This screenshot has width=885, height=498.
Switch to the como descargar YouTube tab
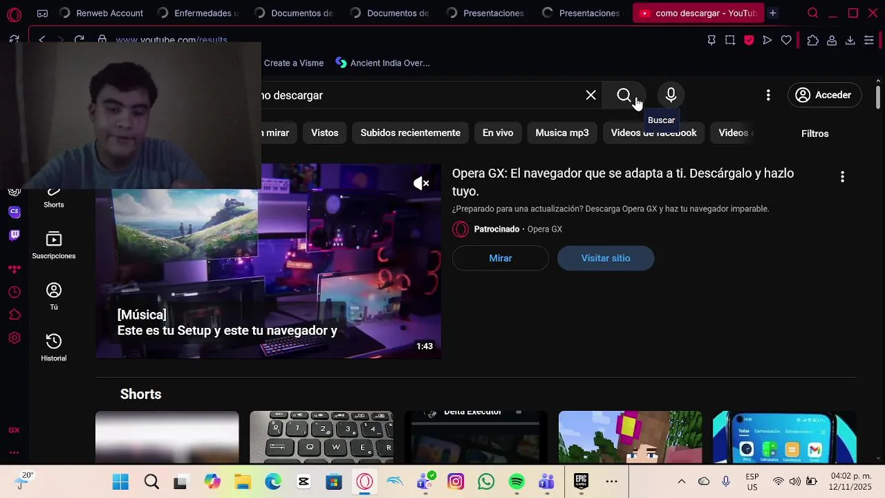[x=698, y=13]
